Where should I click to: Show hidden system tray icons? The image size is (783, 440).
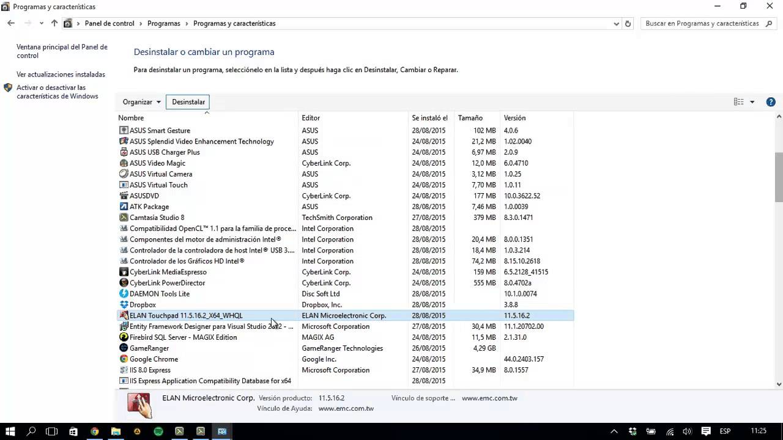click(x=614, y=431)
